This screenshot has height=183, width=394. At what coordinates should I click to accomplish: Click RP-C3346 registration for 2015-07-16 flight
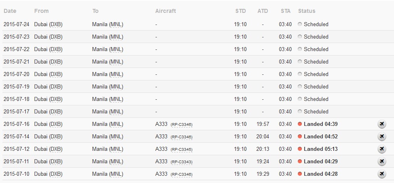182,125
